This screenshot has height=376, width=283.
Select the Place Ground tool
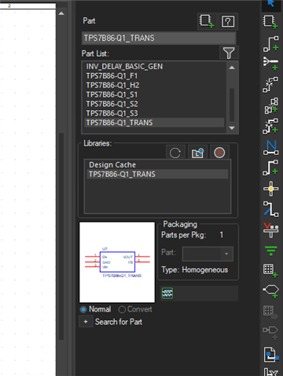271,250
